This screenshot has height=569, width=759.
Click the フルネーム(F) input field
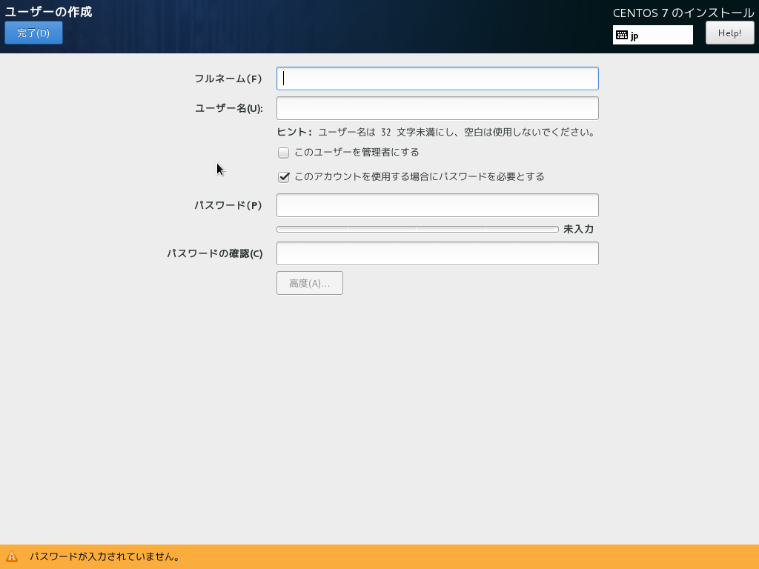click(437, 78)
